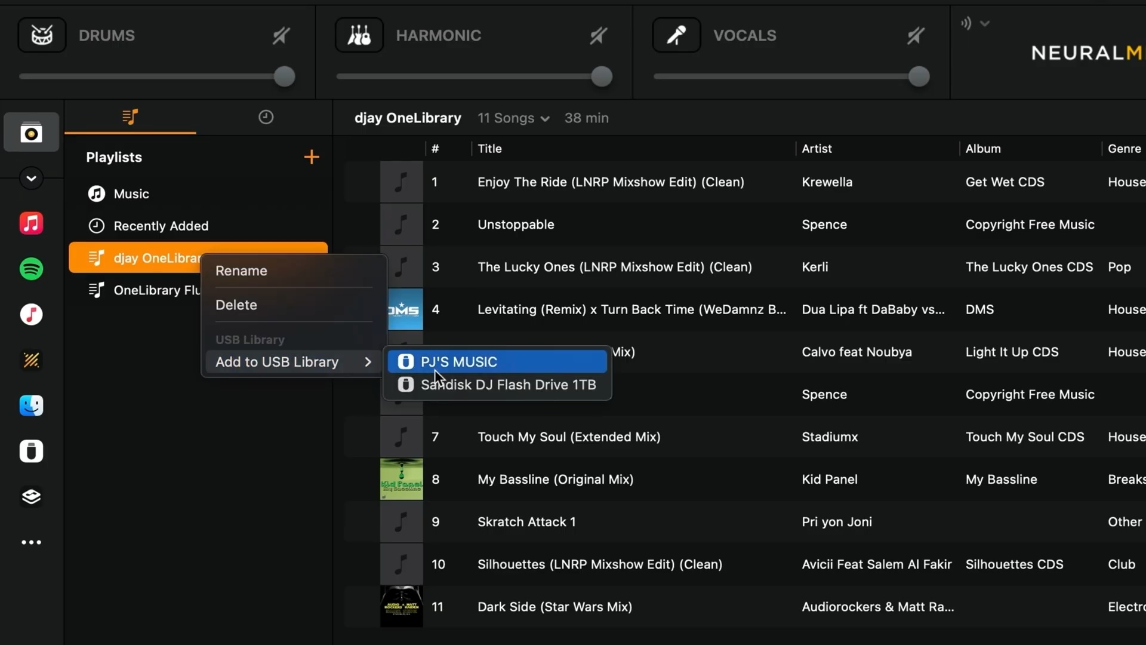The width and height of the screenshot is (1146, 645).
Task: Open the audio output dropdown arrow
Action: tap(985, 23)
